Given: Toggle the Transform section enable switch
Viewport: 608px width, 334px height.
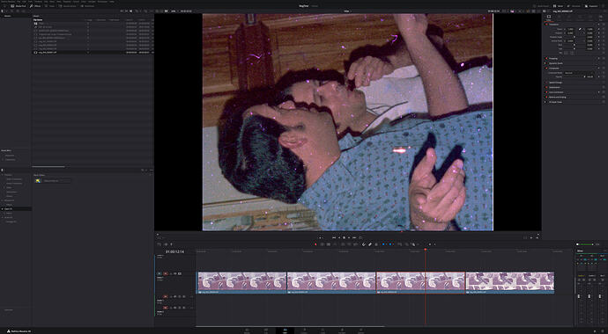Looking at the screenshot, I should coord(546,25).
